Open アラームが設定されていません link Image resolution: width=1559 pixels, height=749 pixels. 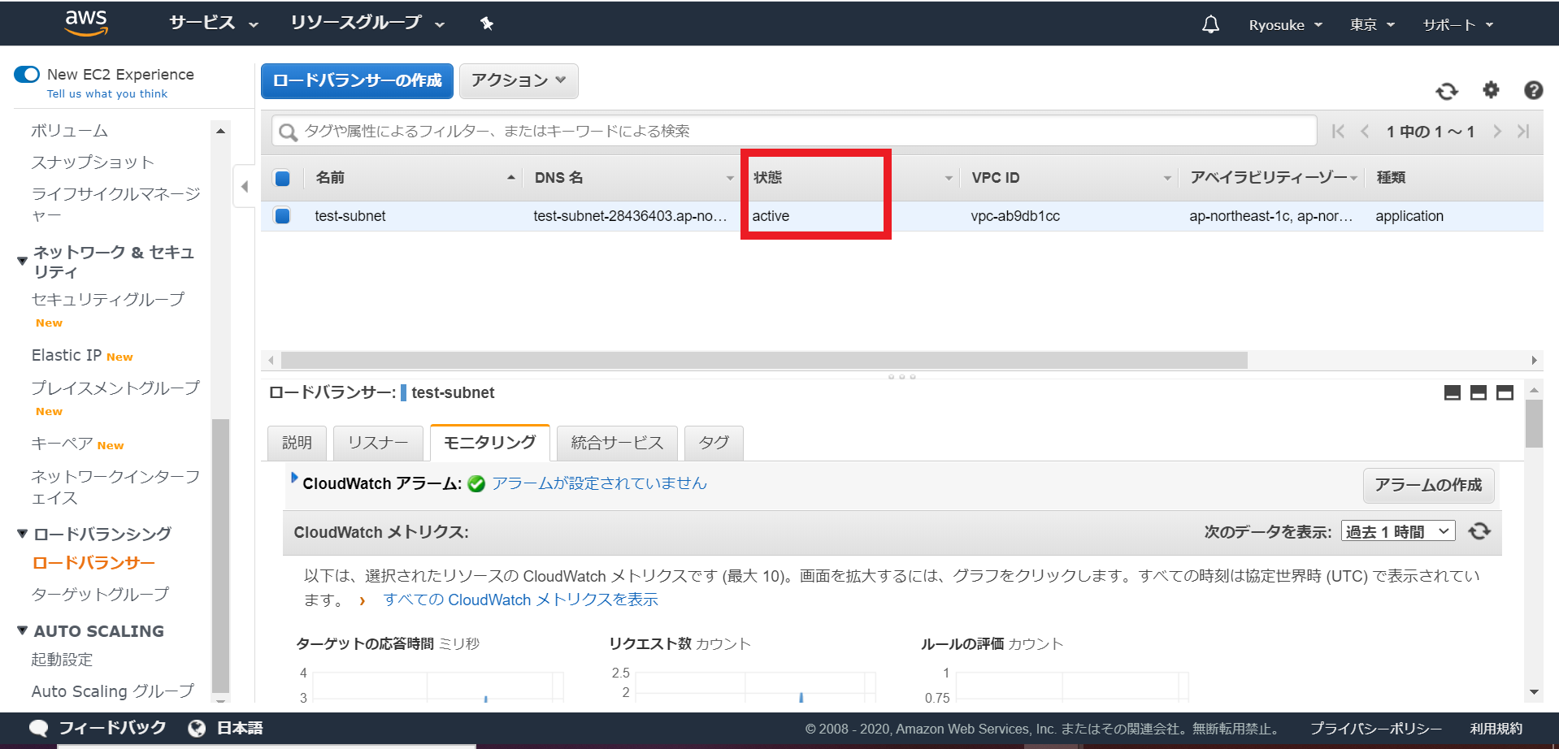coord(599,483)
